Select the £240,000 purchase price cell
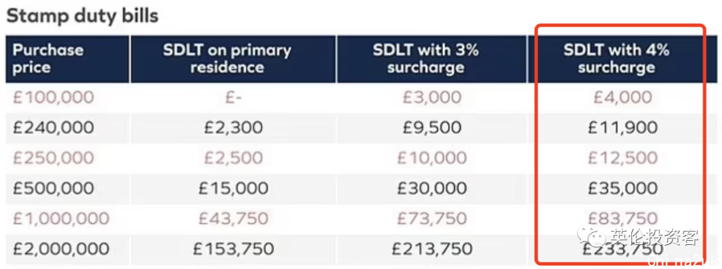The width and height of the screenshot is (722, 269). (x=53, y=128)
